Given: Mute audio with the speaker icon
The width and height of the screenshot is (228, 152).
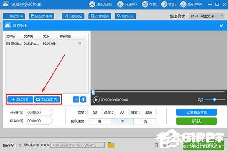Looking at the screenshot, I should pyautogui.click(x=201, y=100).
